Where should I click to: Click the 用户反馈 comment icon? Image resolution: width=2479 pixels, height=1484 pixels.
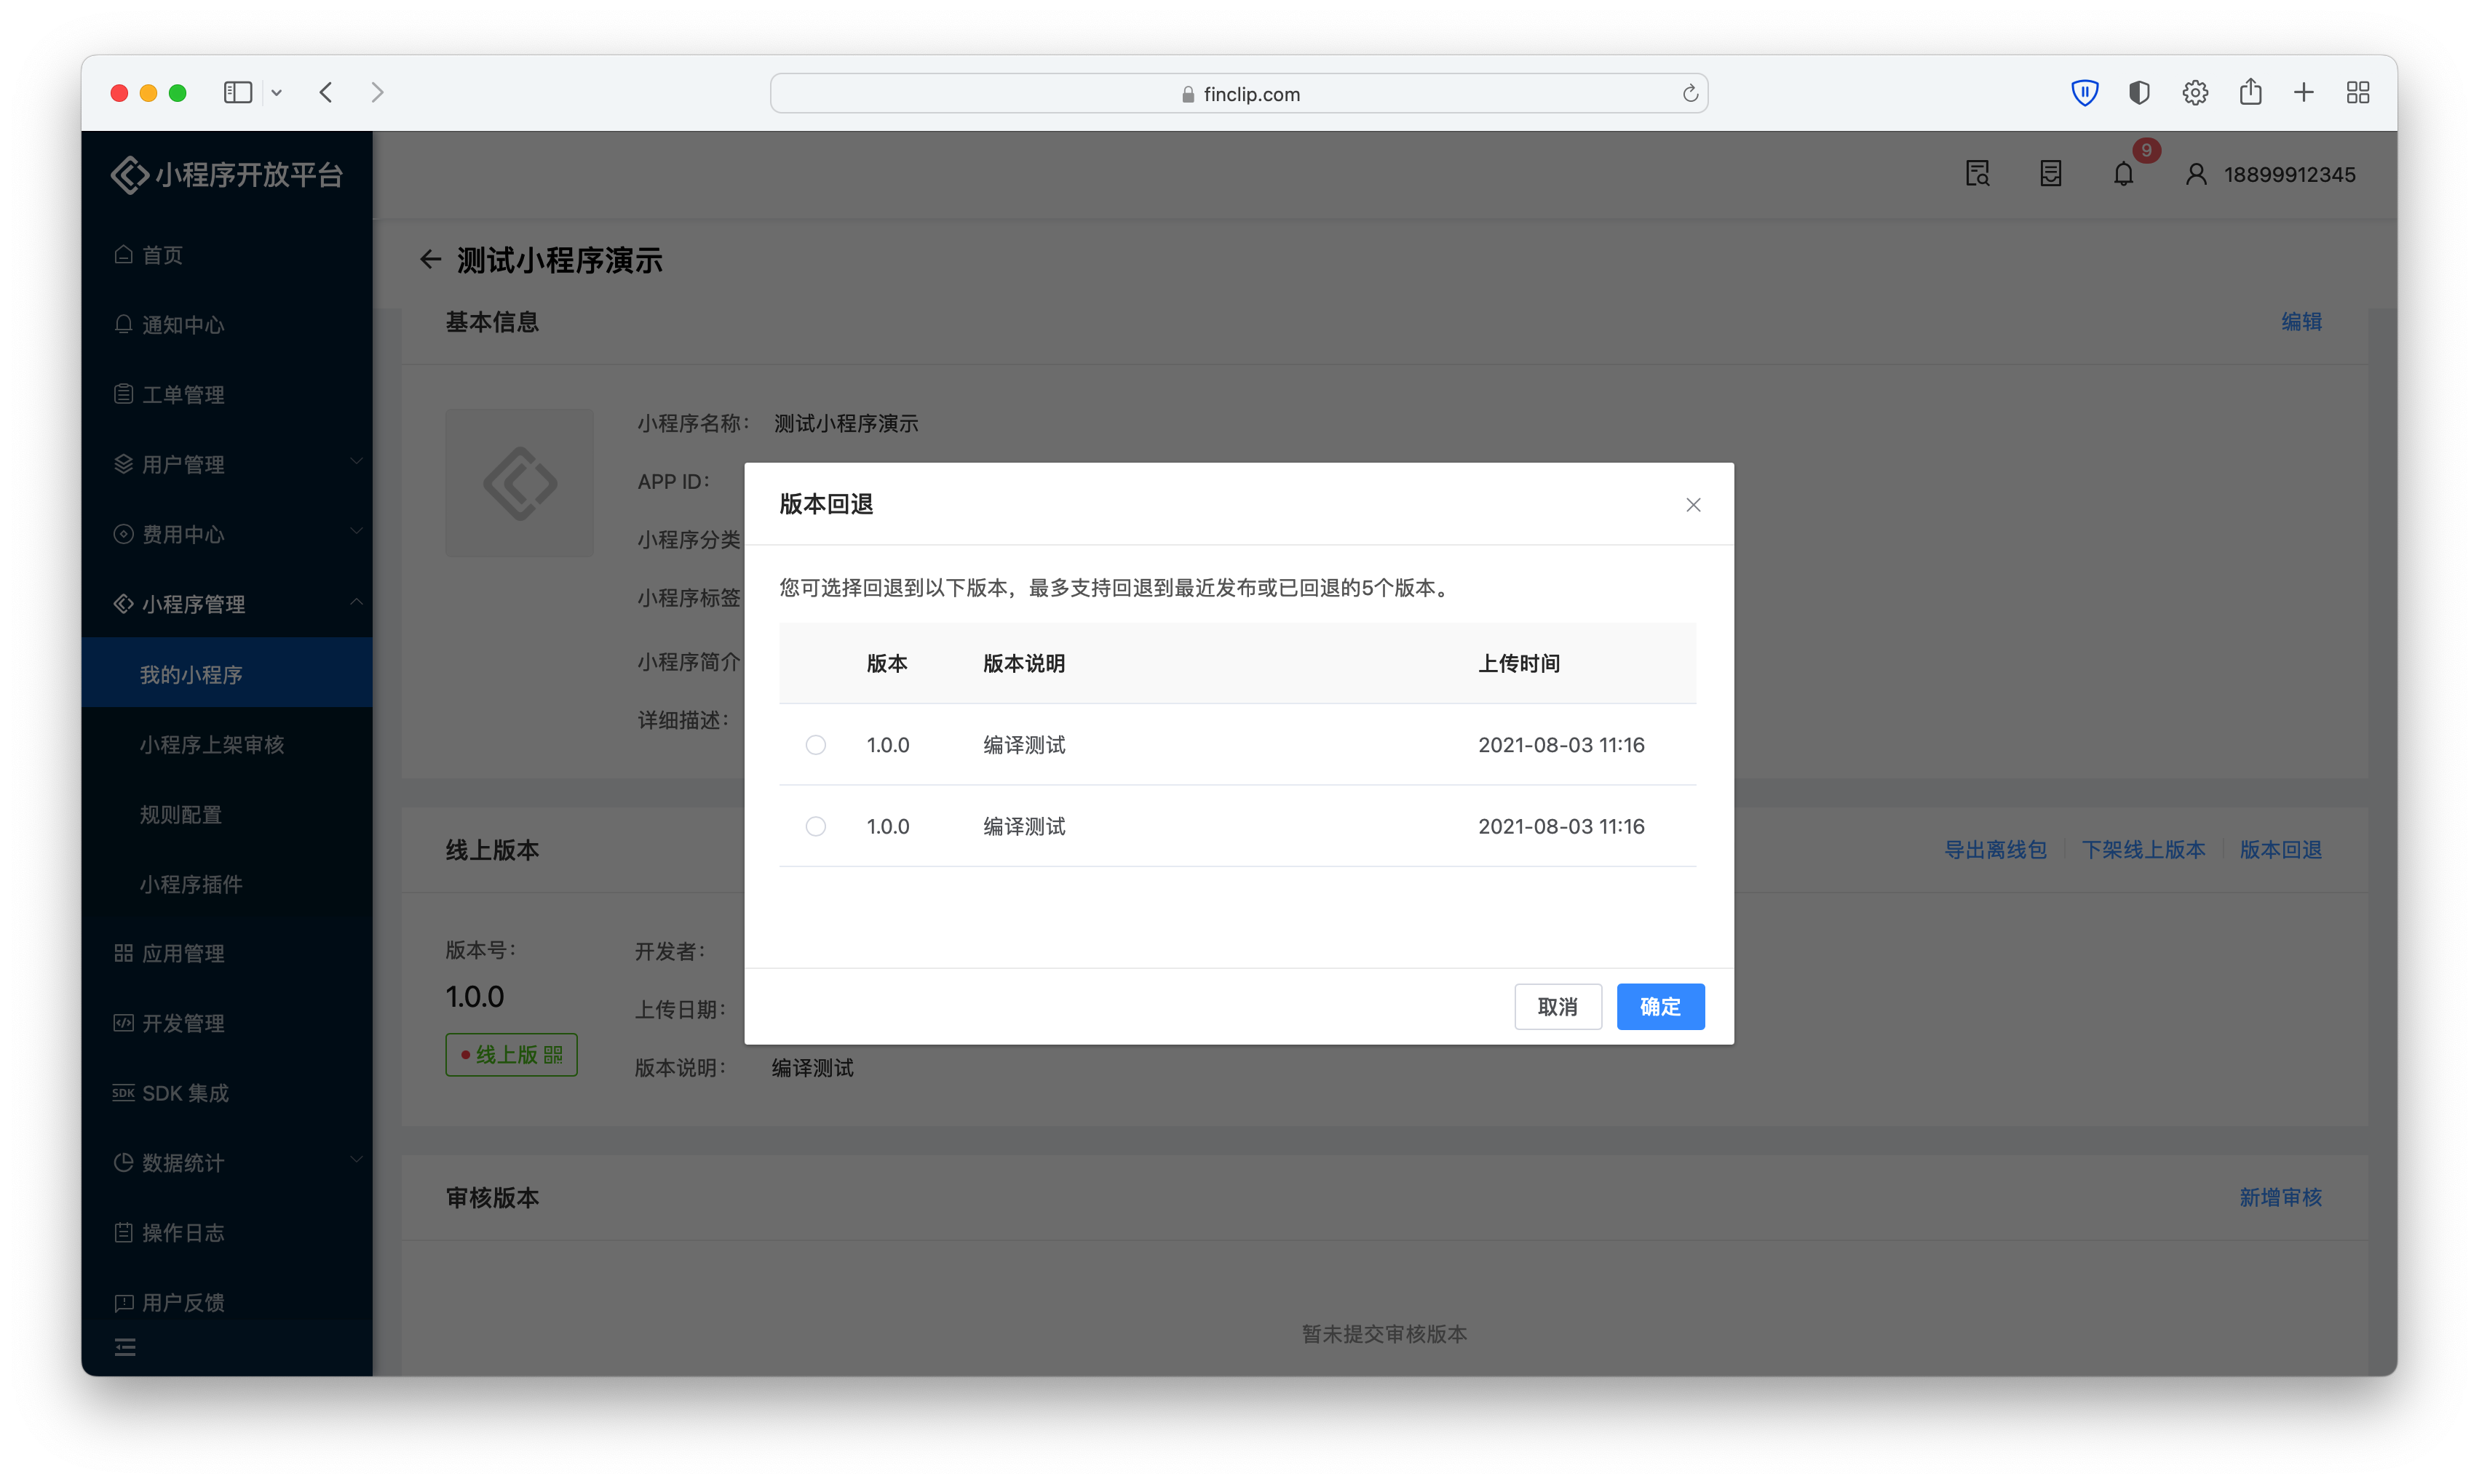coord(123,1302)
